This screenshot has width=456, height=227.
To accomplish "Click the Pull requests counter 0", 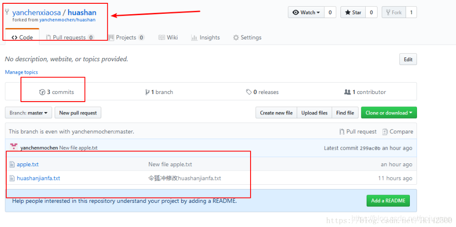I will pos(91,38).
